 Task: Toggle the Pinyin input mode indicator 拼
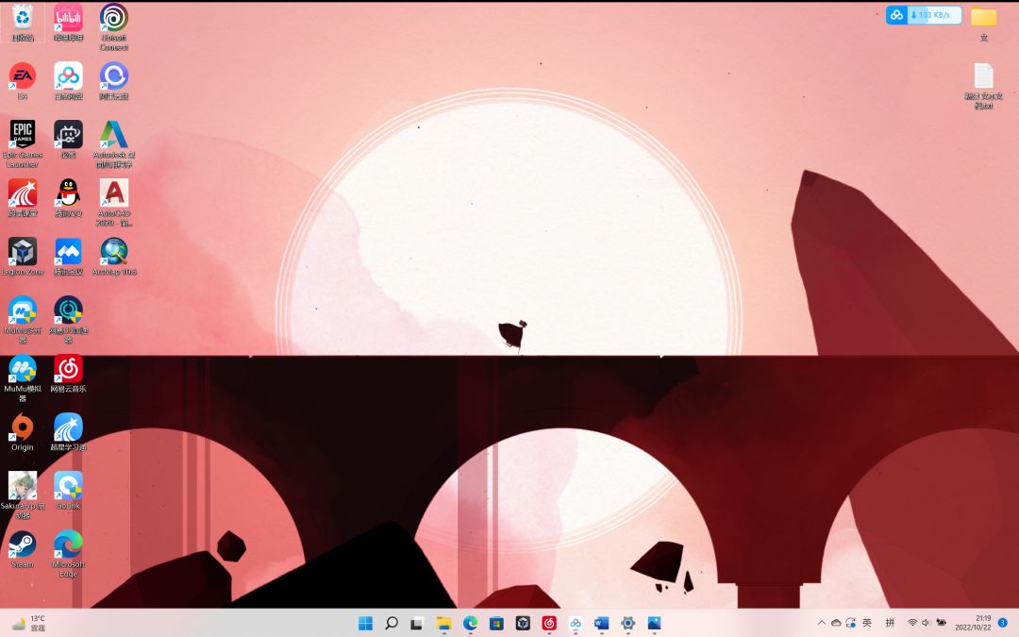tap(890, 623)
